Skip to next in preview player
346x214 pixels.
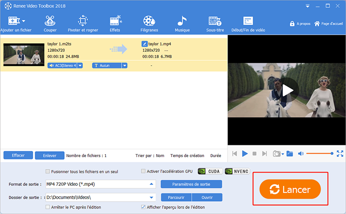click(264, 154)
